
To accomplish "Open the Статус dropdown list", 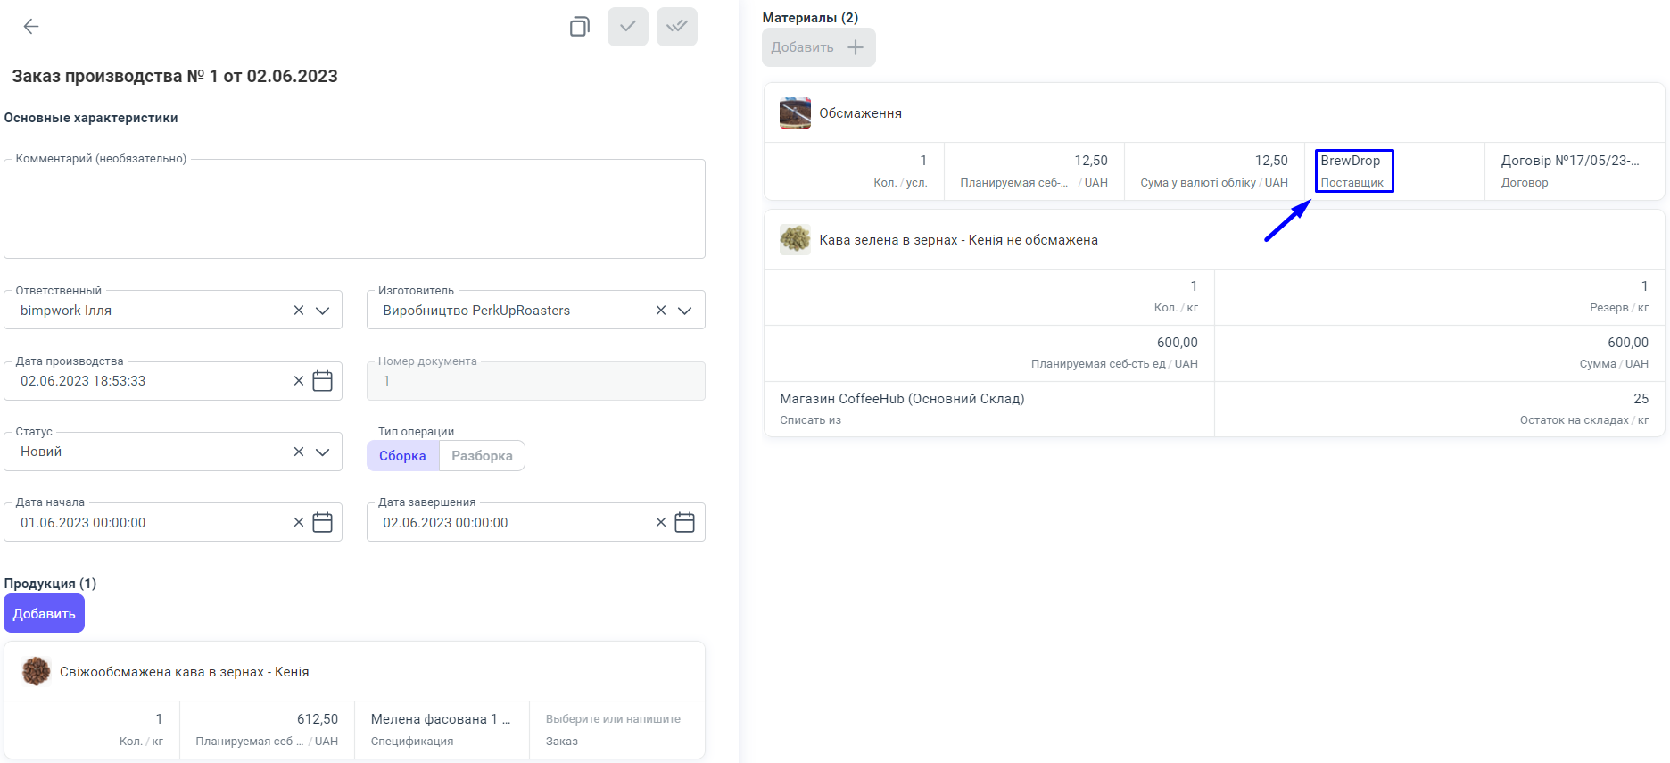I will [323, 452].
